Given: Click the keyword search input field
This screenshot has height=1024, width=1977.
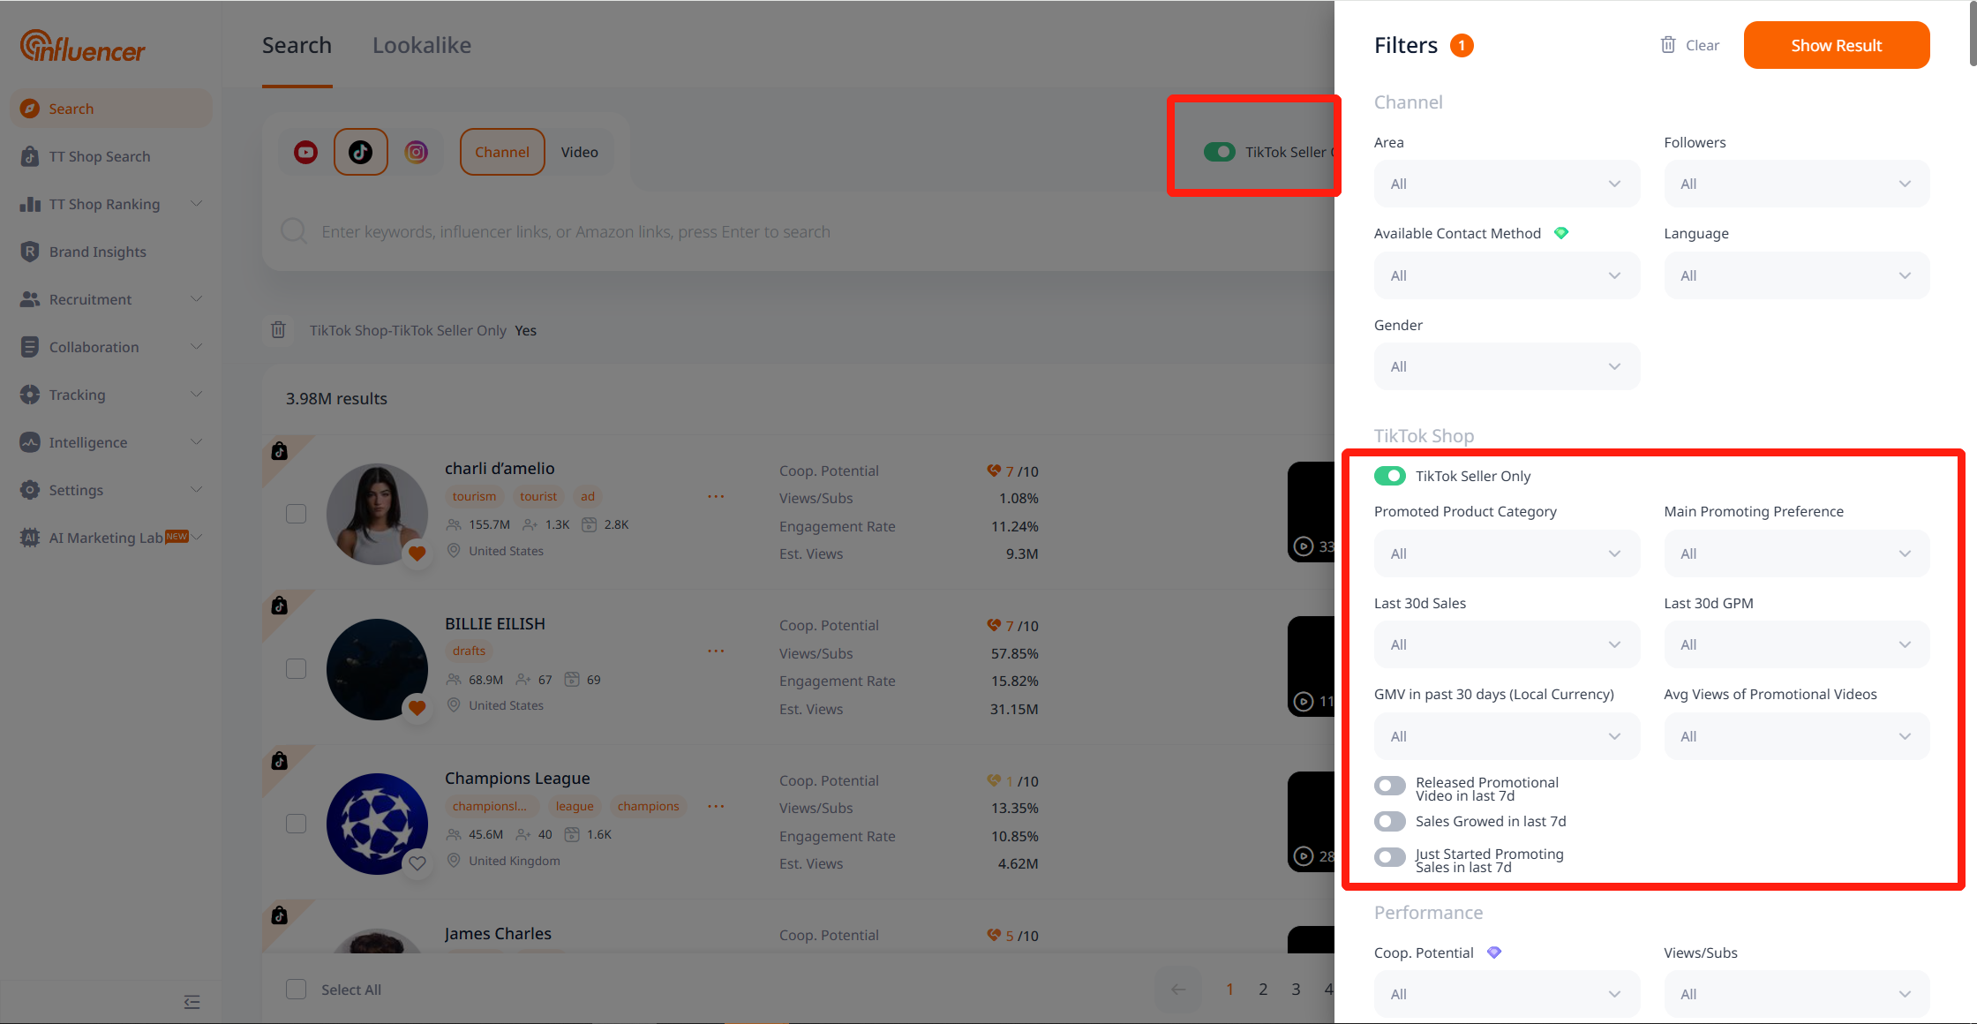Looking at the screenshot, I should coord(575,231).
